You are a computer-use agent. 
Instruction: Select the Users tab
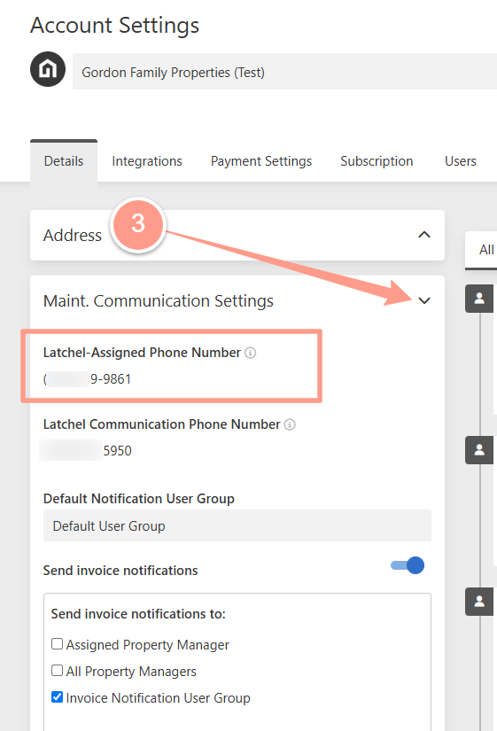(461, 161)
